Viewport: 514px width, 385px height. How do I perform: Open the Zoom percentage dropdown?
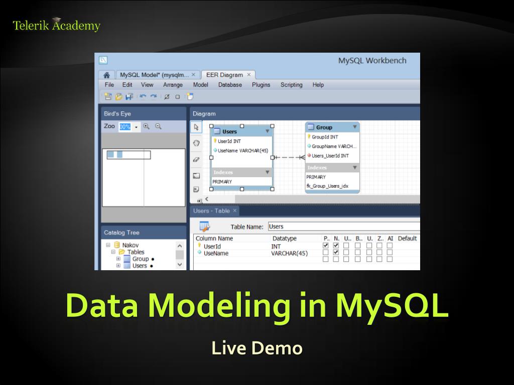[x=137, y=127]
